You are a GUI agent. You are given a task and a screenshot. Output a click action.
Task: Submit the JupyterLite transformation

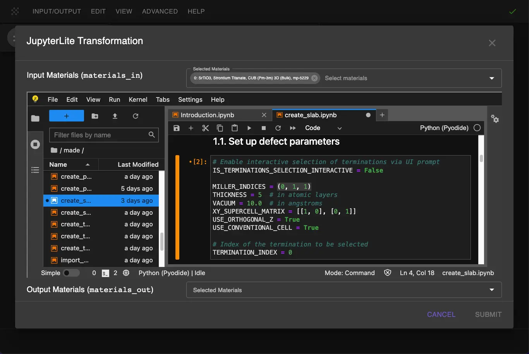488,315
